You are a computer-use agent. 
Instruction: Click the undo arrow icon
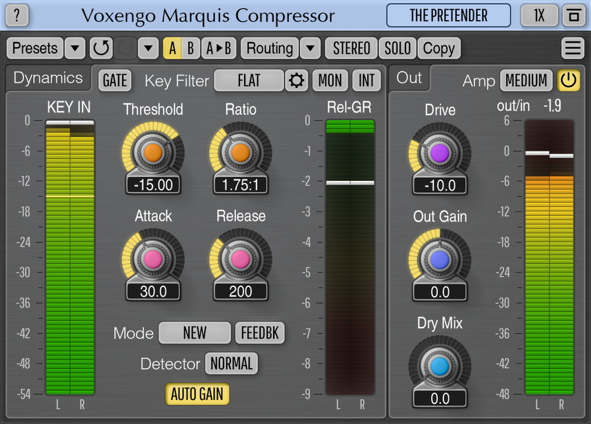[x=101, y=48]
